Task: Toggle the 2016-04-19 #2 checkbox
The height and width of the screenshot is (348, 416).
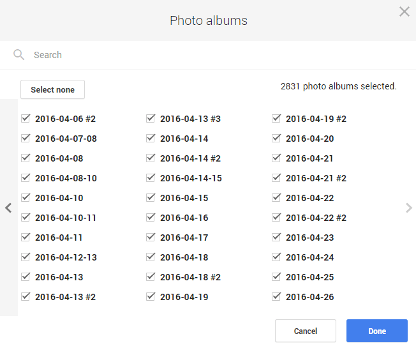Action: pos(277,118)
